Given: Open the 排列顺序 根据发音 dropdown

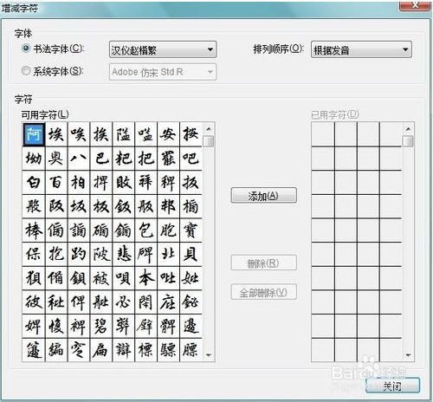Looking at the screenshot, I should [361, 49].
